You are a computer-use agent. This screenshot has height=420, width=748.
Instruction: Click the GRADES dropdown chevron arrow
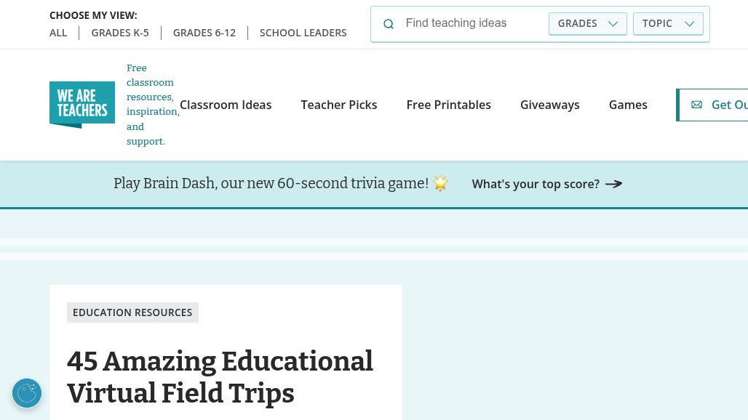(x=613, y=24)
